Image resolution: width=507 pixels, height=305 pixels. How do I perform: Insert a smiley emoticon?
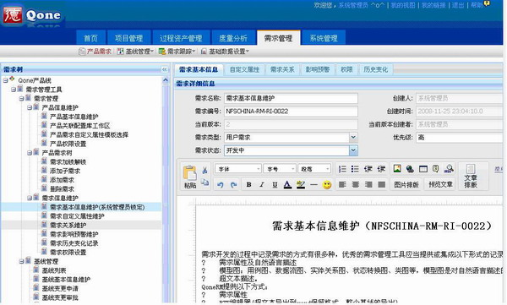(x=327, y=185)
